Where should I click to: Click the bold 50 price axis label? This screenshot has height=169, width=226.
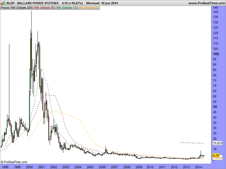[215, 107]
